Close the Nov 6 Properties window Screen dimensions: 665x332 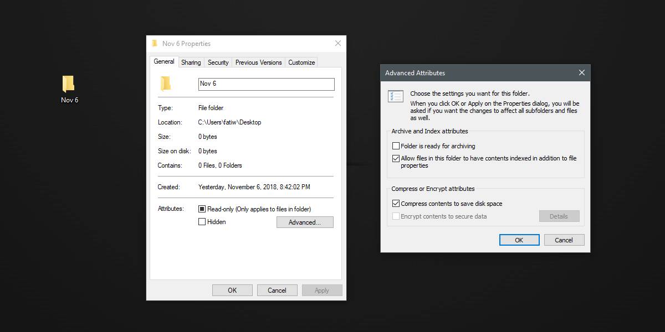click(x=338, y=43)
